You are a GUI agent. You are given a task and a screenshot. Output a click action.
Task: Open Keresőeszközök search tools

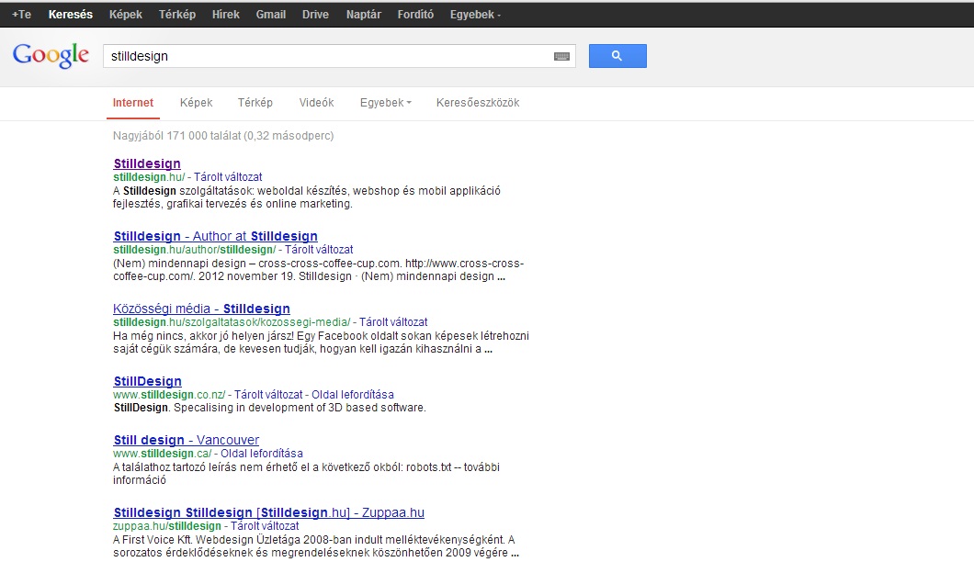478,103
